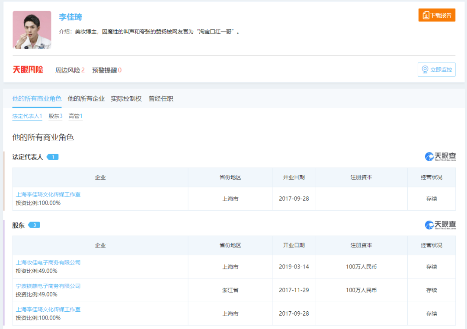
Task: Click the 股东 count badge 3
Action: 34,225
